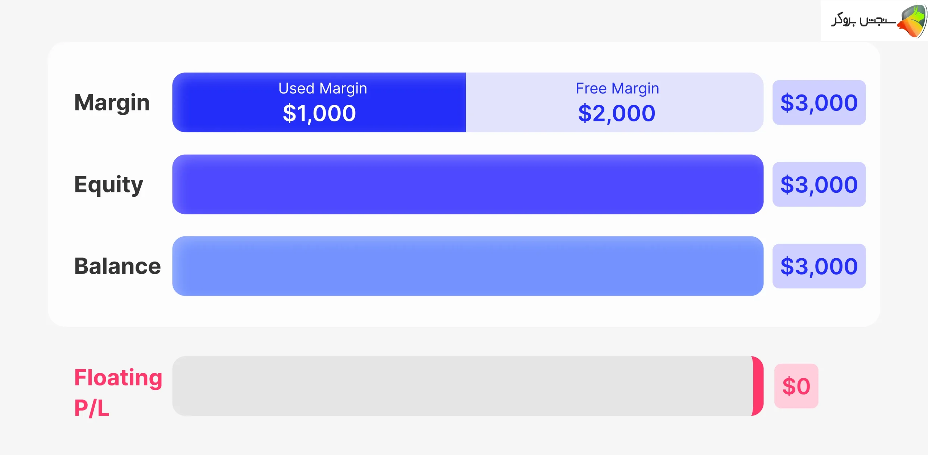Image resolution: width=928 pixels, height=455 pixels.
Task: Click the pink marker on Floating bar
Action: (758, 386)
